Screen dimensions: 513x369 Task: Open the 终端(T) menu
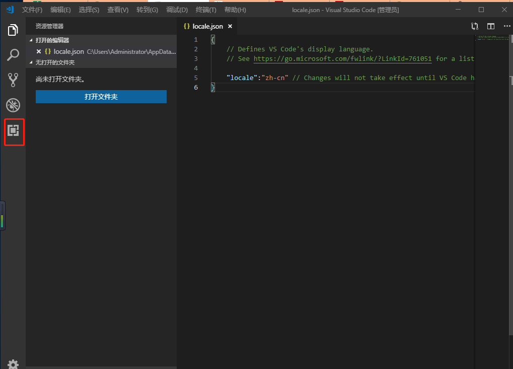206,10
